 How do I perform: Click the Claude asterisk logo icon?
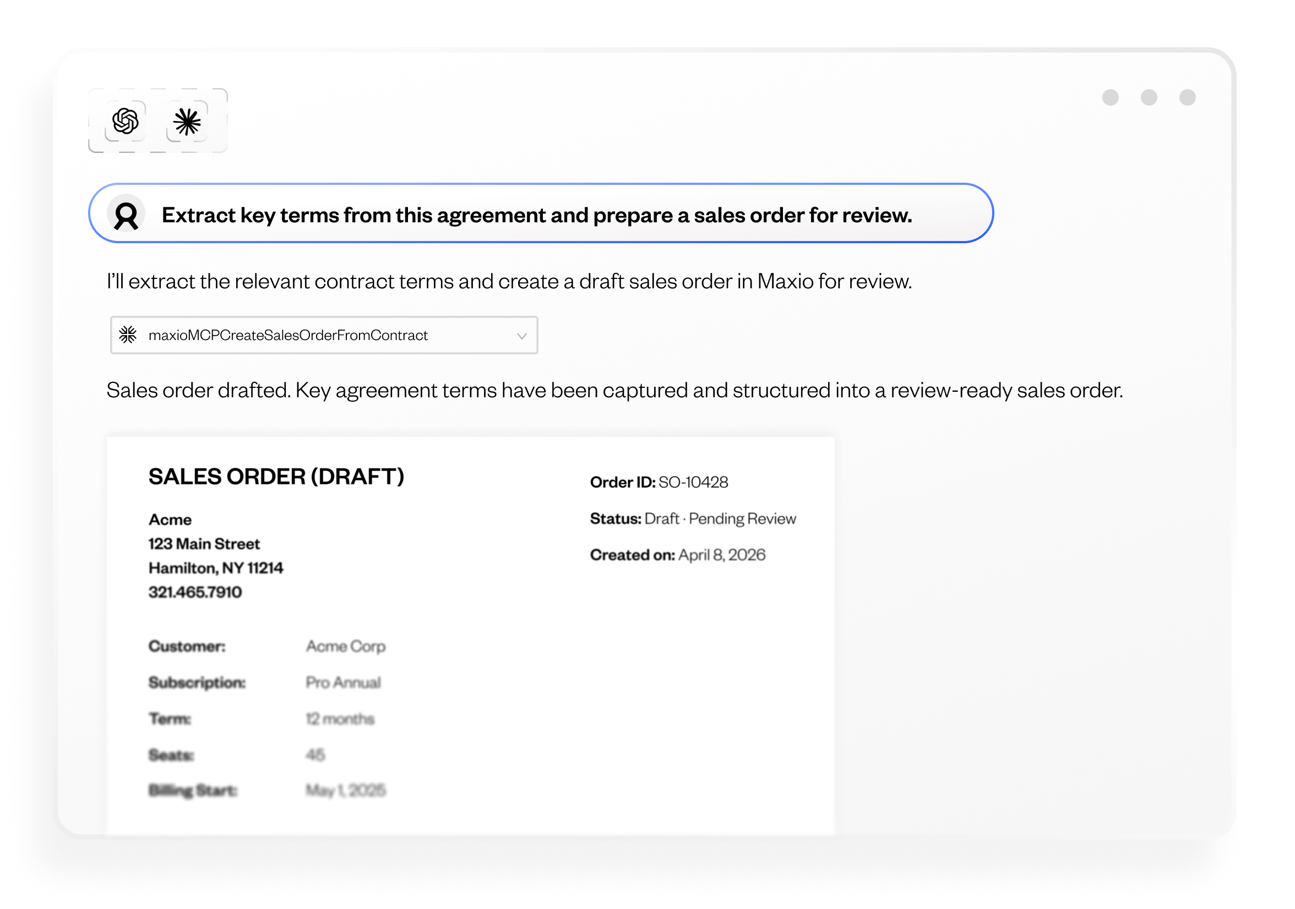(187, 122)
